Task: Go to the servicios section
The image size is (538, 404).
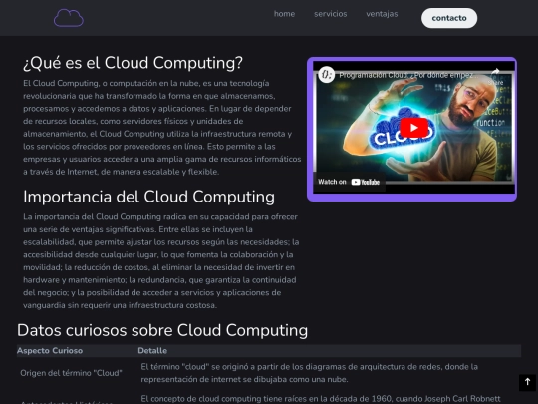Action: tap(331, 14)
